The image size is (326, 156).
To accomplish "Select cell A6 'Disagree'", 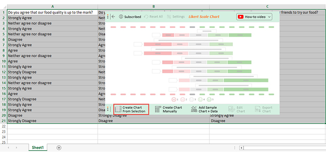I will coord(53,39).
